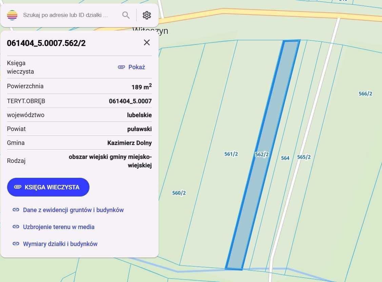Click the chain icon next to Pokaż

tap(121, 67)
